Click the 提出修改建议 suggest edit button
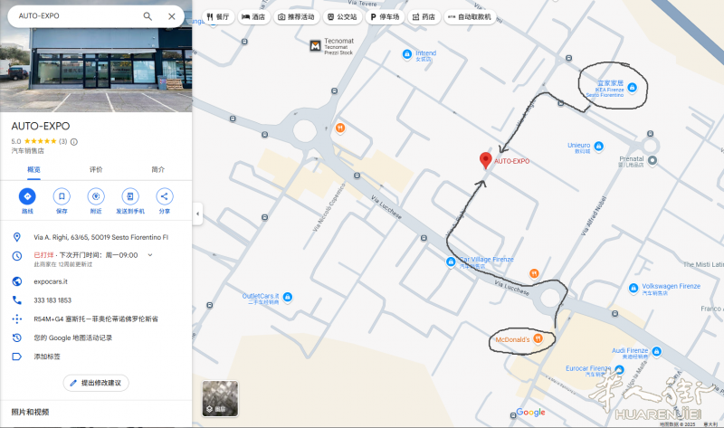The image size is (724, 428). 96,383
